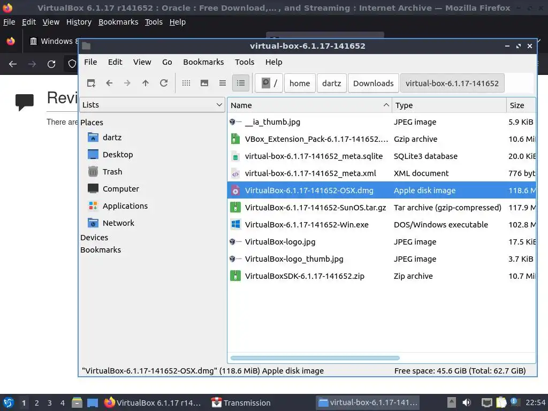The width and height of the screenshot is (548, 411).
Task: Select the __ia_thumb.jpg file
Action: (381, 122)
